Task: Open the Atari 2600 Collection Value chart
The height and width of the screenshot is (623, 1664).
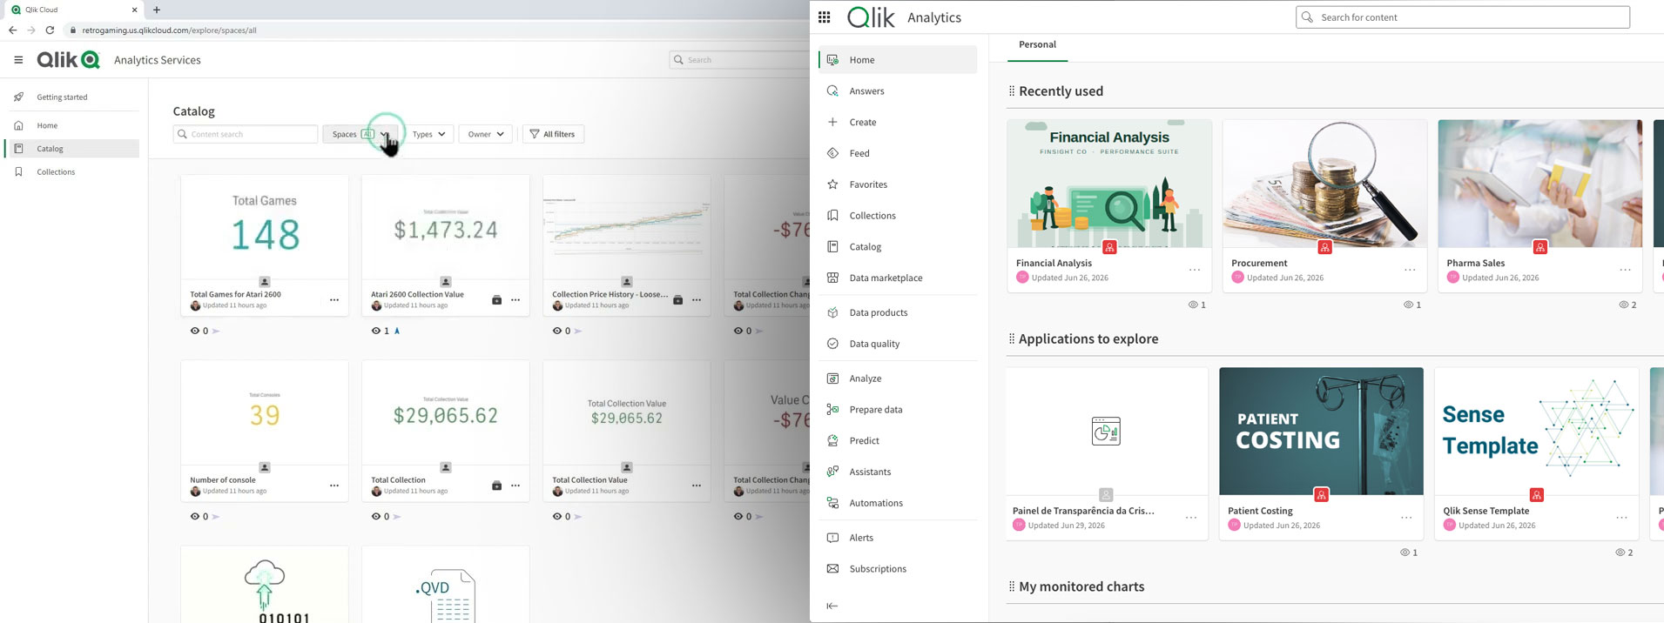Action: [x=446, y=226]
